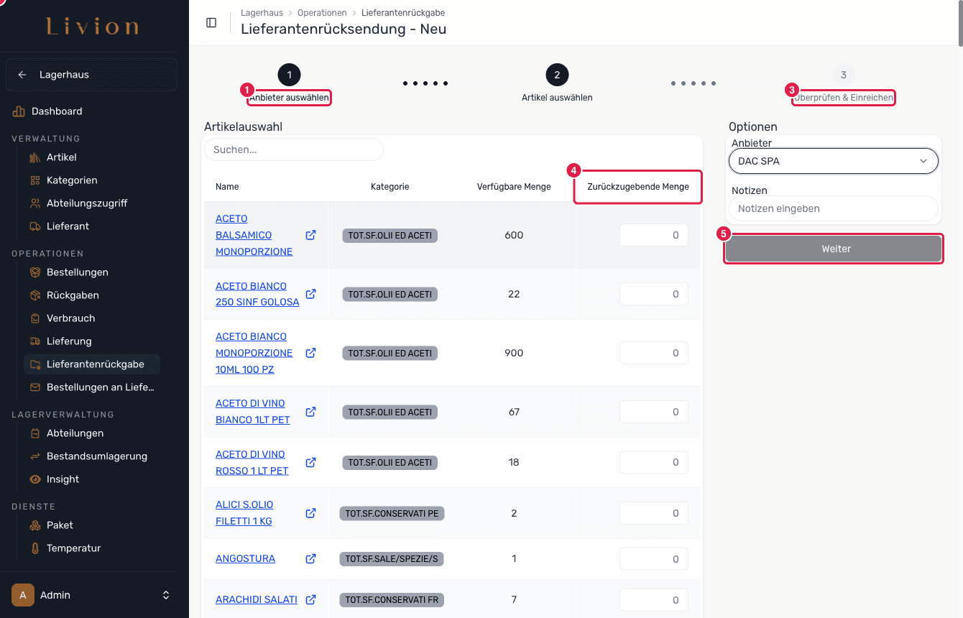The width and height of the screenshot is (963, 618).
Task: Open the Temperatur thermometer icon item
Action: coord(34,548)
